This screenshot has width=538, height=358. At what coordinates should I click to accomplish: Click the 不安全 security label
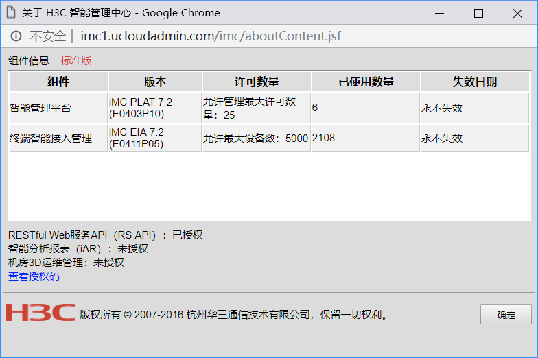(48, 36)
